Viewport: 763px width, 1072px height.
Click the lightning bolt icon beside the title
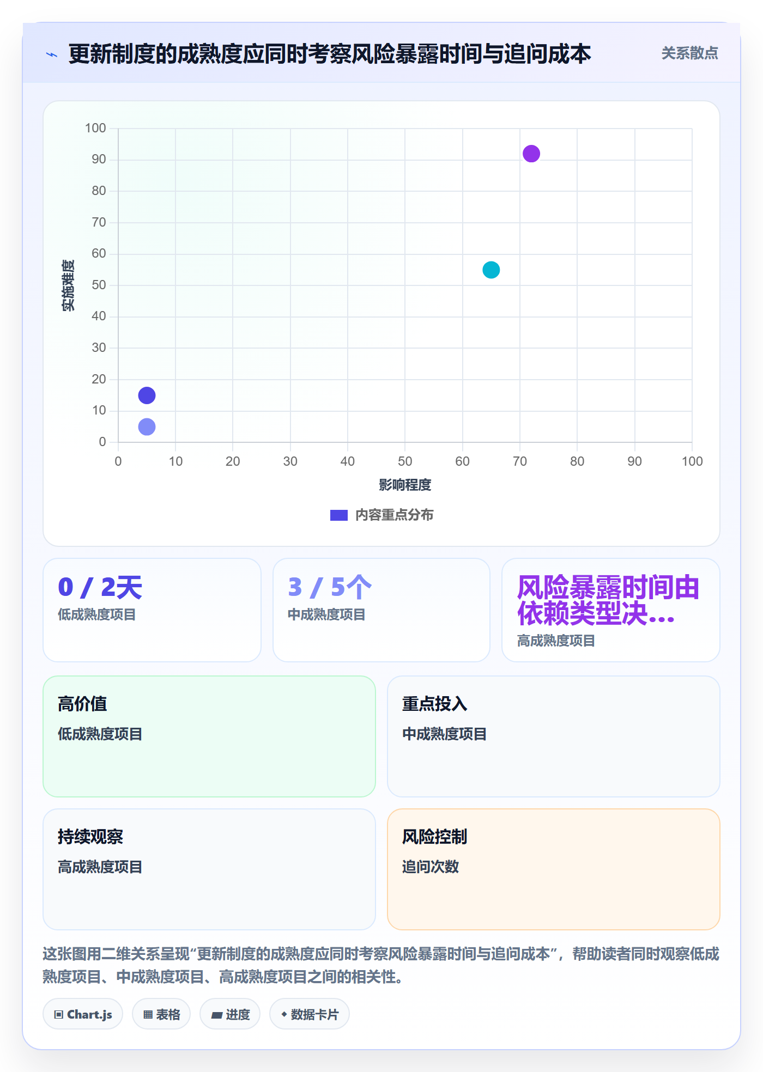52,54
